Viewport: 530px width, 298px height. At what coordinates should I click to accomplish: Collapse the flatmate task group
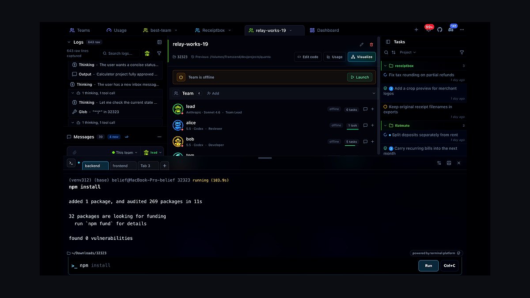[385, 126]
